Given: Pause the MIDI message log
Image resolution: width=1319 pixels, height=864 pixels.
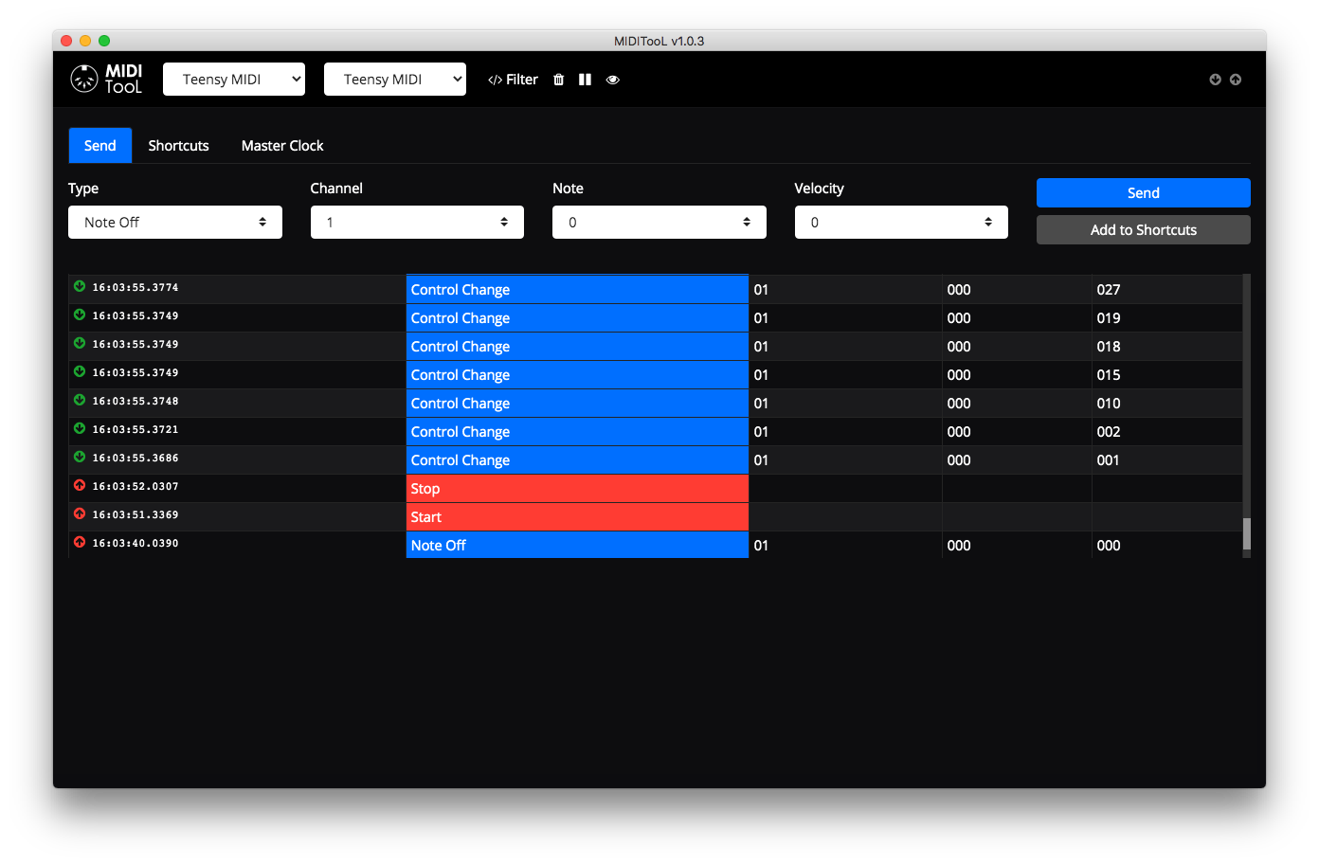Looking at the screenshot, I should [x=585, y=80].
